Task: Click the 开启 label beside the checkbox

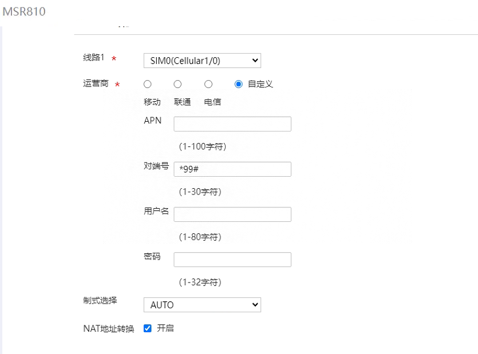Action: tap(165, 328)
